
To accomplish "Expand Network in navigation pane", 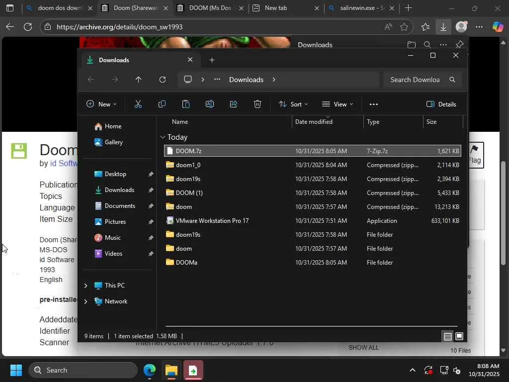I will 85,301.
